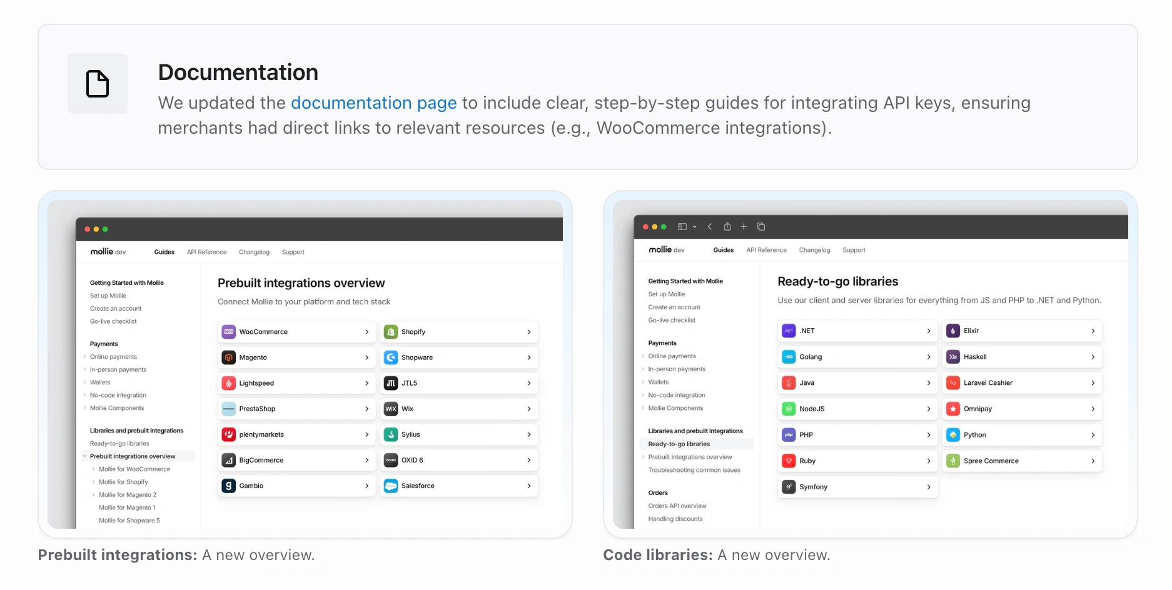
Task: Click the Spree Commerce icon
Action: 953,461
